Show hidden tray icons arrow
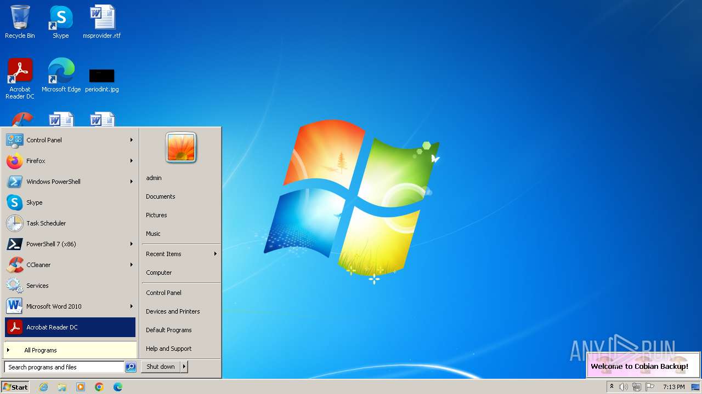The width and height of the screenshot is (702, 394). pyautogui.click(x=612, y=387)
